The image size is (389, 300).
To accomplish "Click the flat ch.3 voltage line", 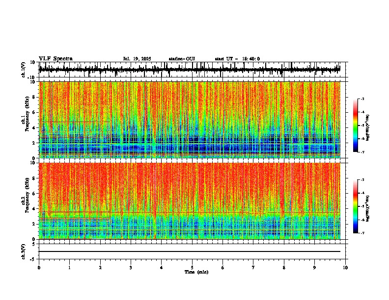I will tap(190, 251).
